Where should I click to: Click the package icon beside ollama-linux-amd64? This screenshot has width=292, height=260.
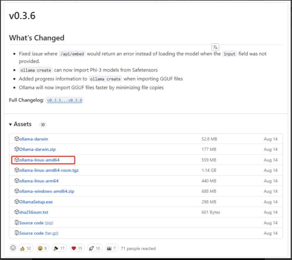pos(17,160)
